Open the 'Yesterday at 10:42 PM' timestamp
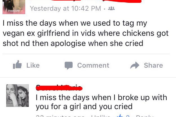 [x=65, y=8]
